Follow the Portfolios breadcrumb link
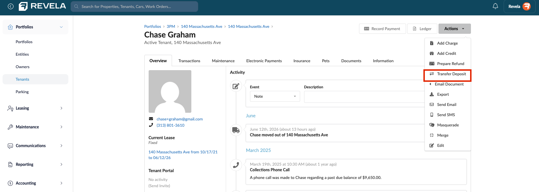 click(152, 26)
